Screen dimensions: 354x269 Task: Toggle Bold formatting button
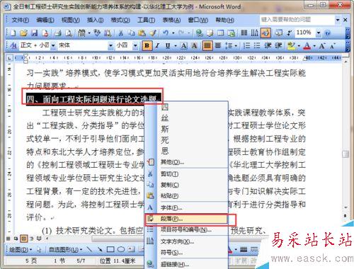(x=147, y=45)
